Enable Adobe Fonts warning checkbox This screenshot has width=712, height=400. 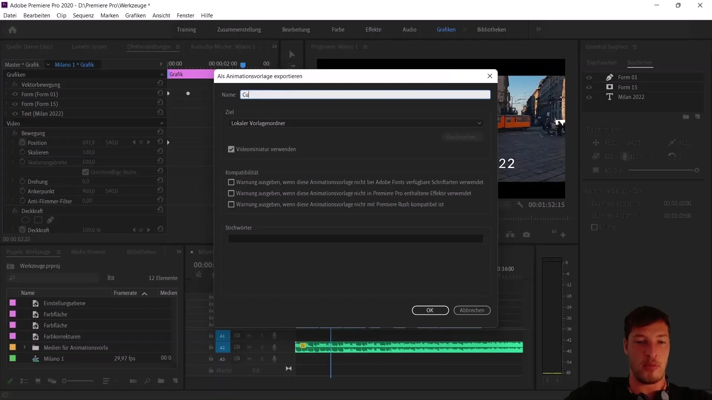[231, 182]
